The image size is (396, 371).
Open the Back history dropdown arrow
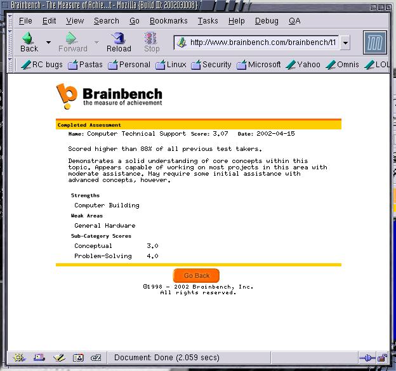pos(48,42)
